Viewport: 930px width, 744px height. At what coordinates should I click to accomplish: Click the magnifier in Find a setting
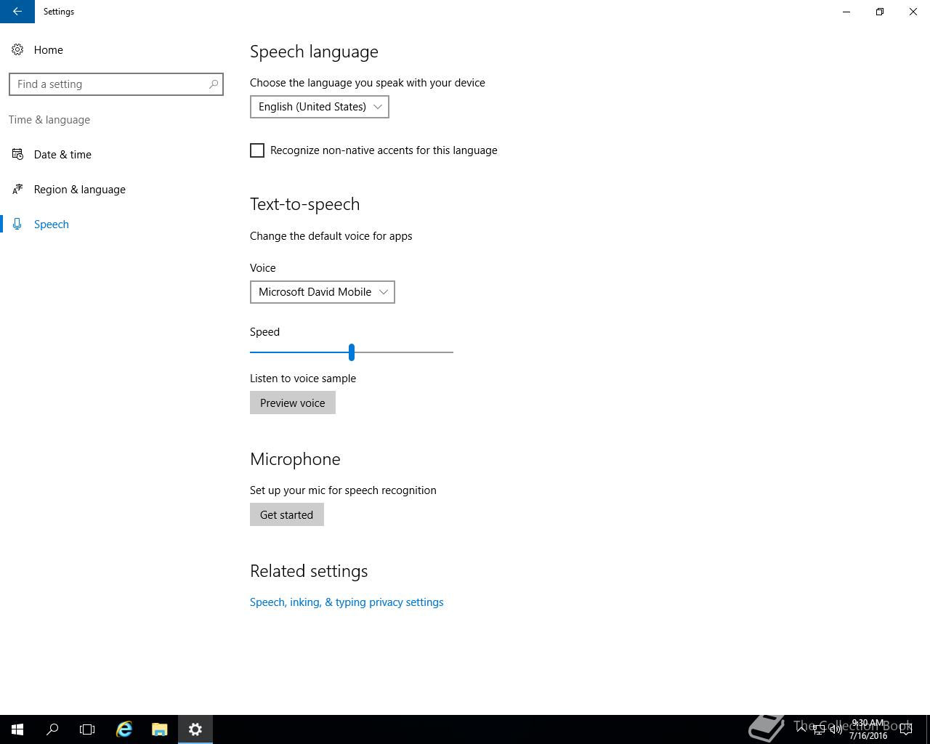click(x=214, y=84)
